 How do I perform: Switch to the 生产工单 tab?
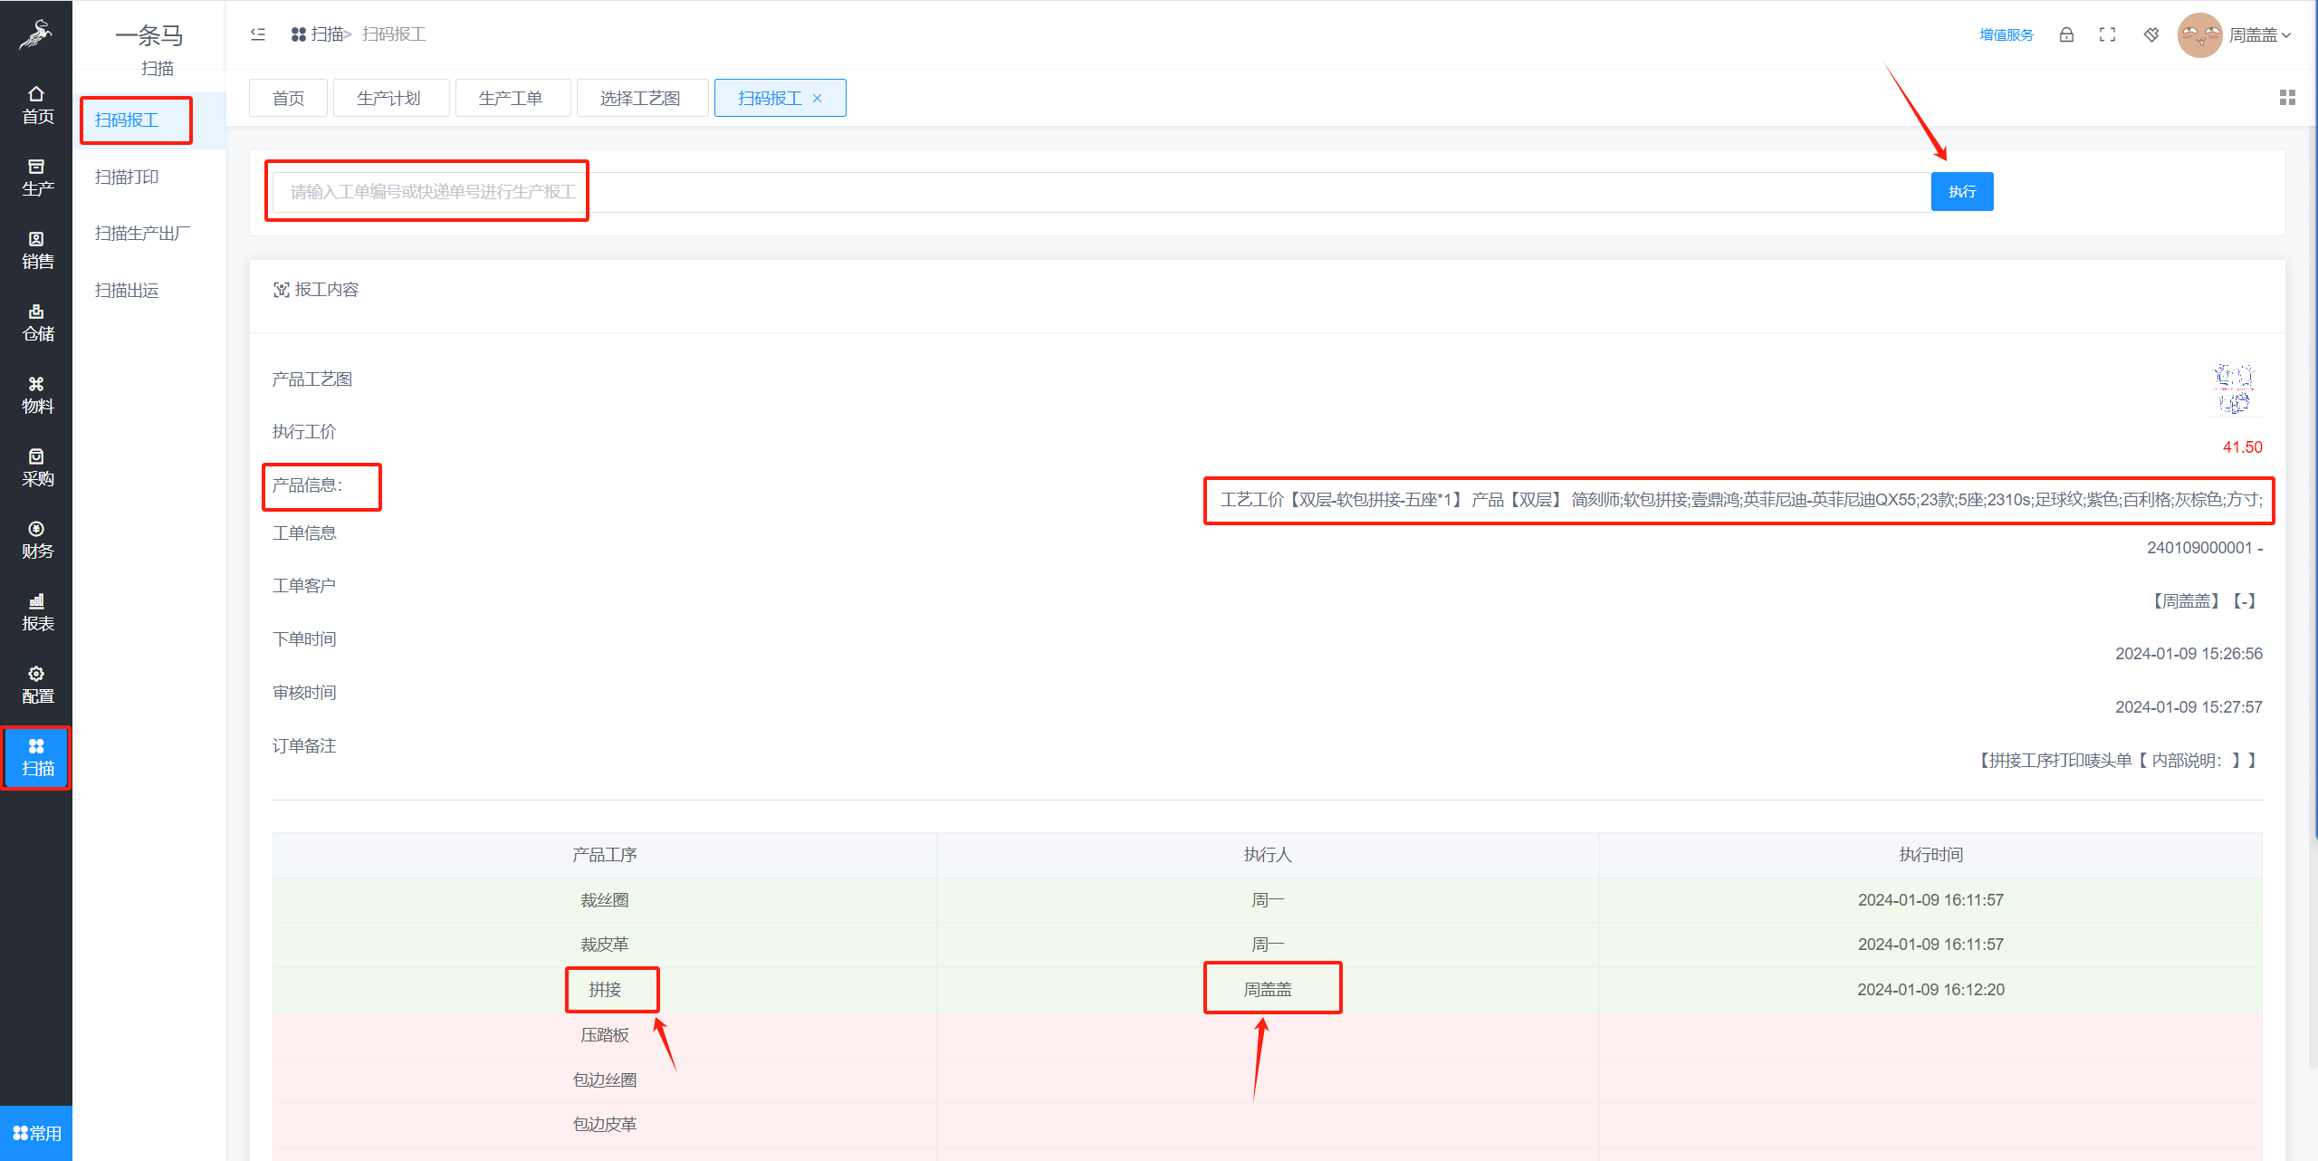click(x=511, y=98)
